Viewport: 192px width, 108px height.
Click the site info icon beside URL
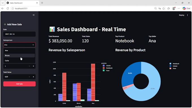pos(13,8)
